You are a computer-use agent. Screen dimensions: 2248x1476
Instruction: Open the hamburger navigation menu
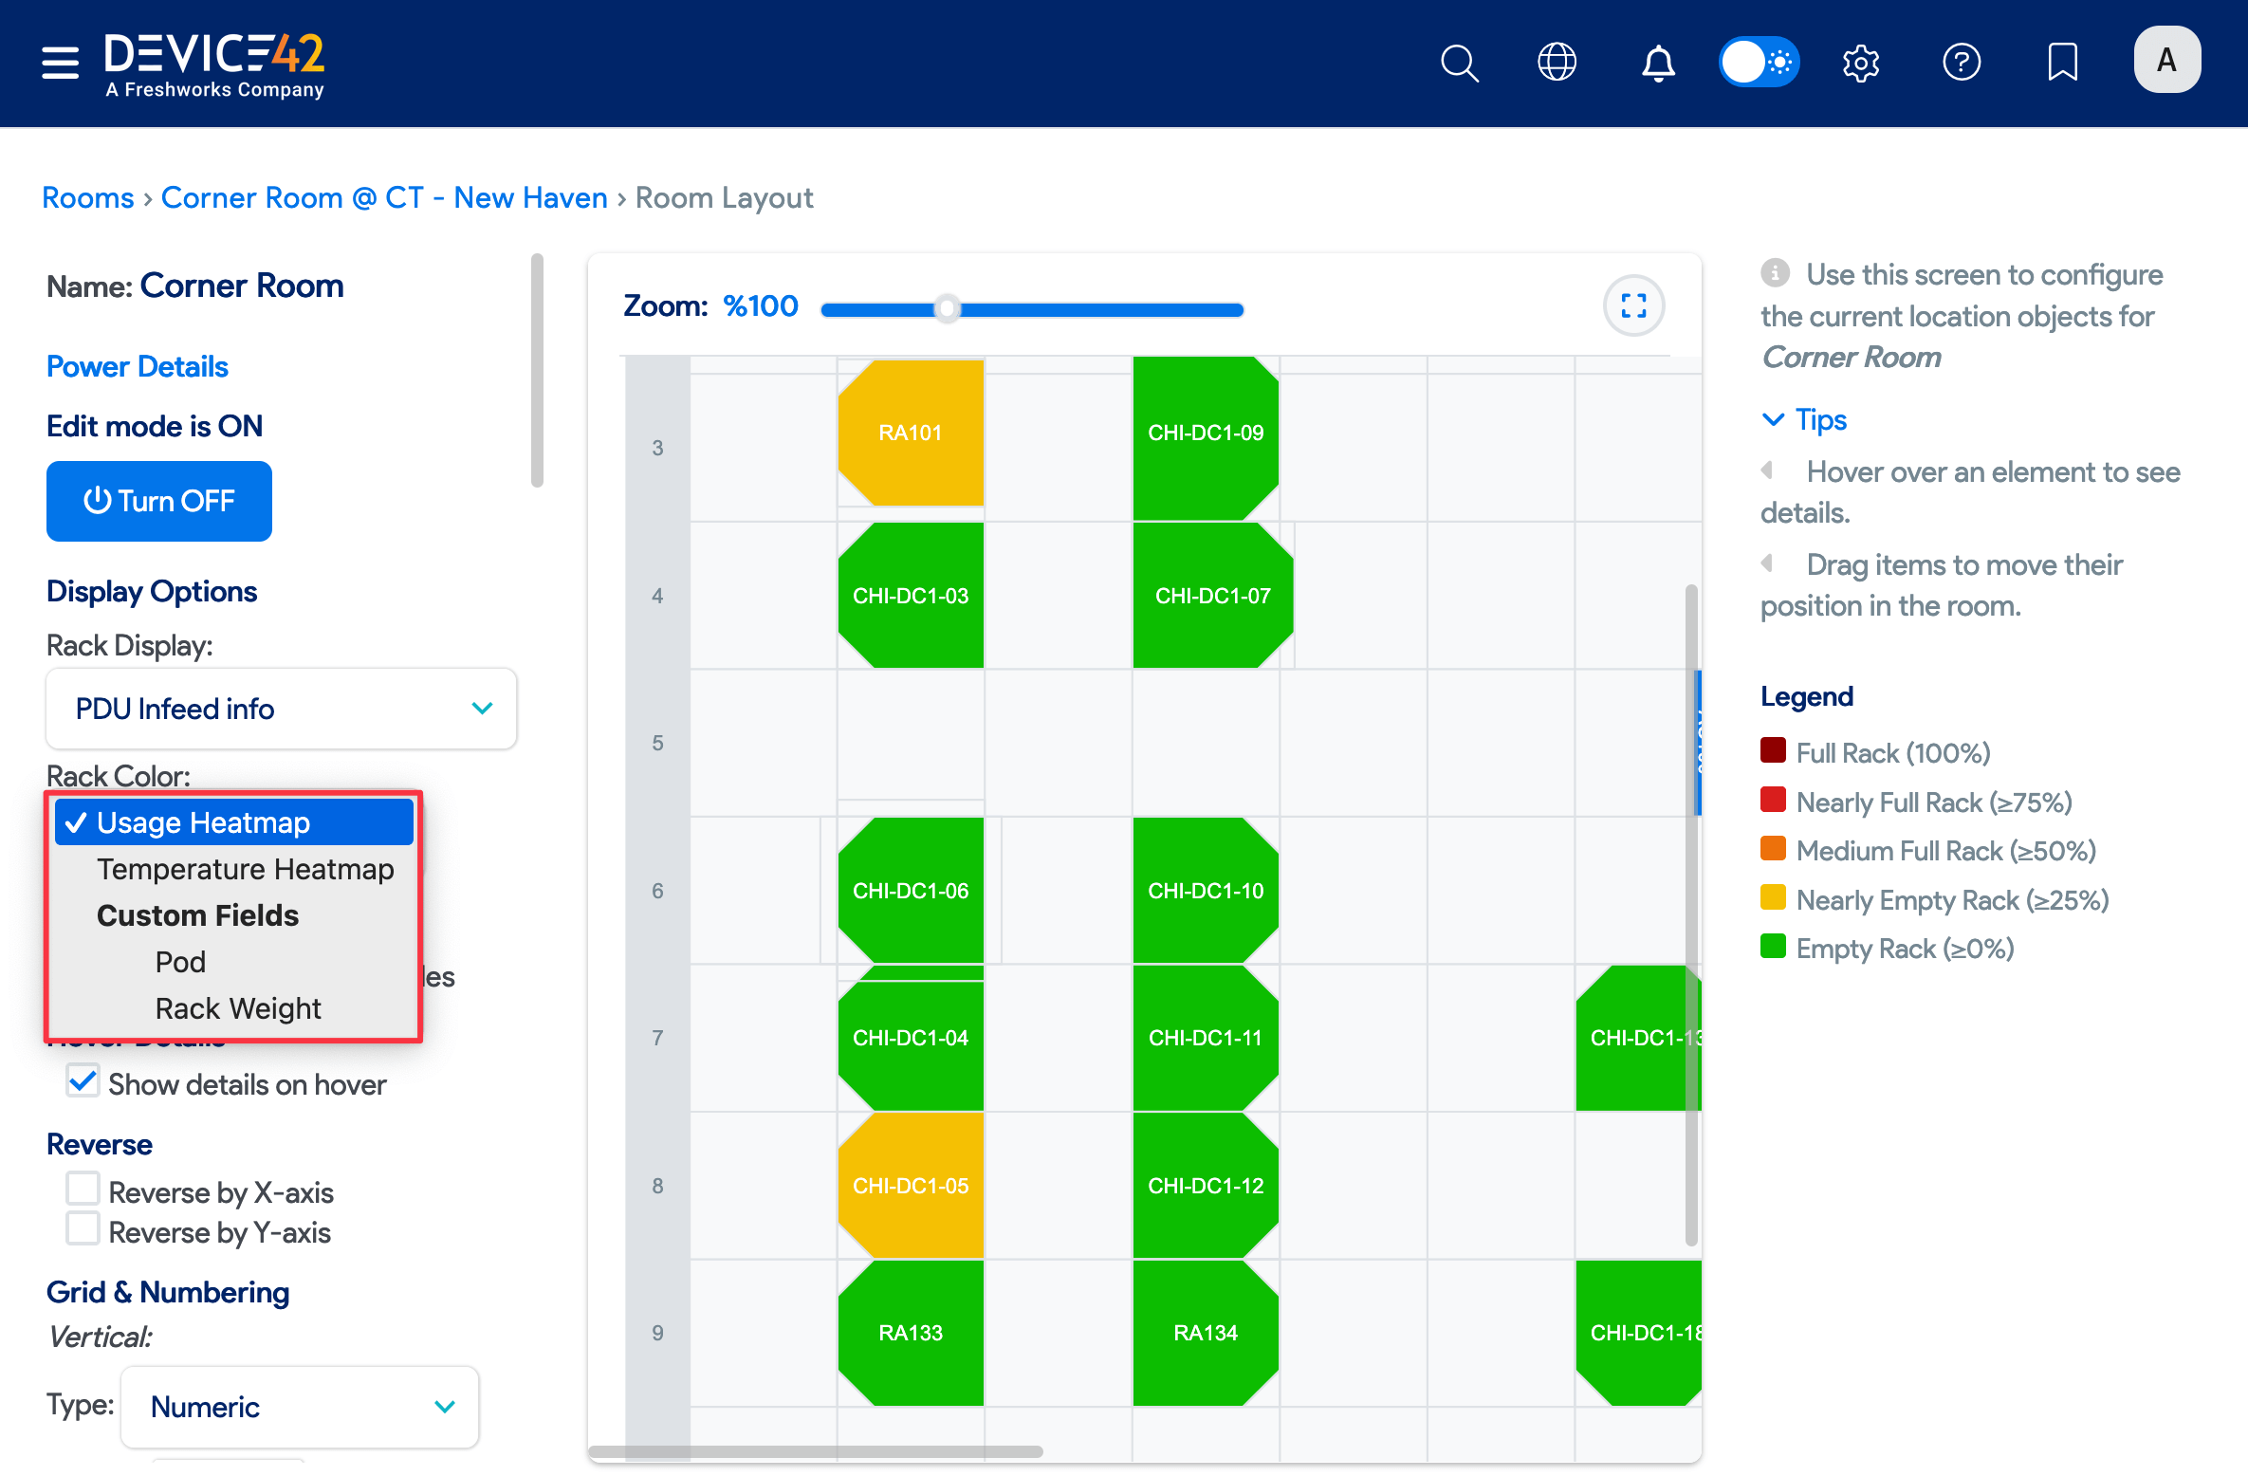[x=60, y=63]
